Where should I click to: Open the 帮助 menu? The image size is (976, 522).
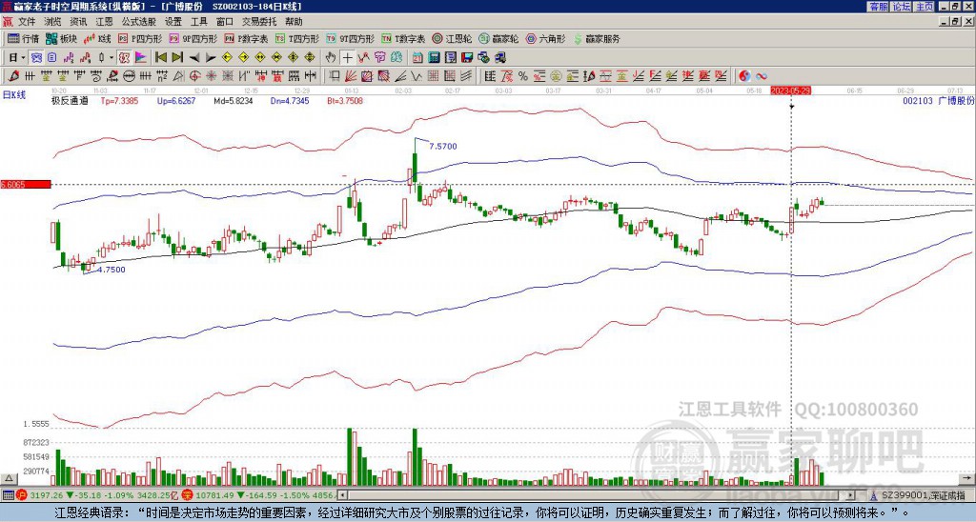[x=294, y=22]
